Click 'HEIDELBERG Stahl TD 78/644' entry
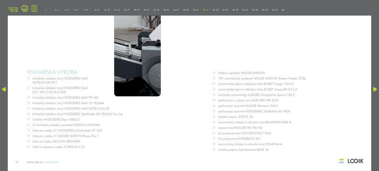 coord(68,103)
